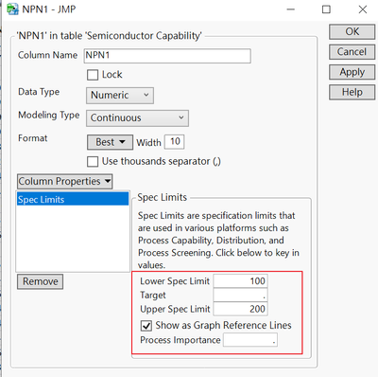Uncheck Show as Graph Reference Lines
378x377 pixels.
pyautogui.click(x=146, y=326)
